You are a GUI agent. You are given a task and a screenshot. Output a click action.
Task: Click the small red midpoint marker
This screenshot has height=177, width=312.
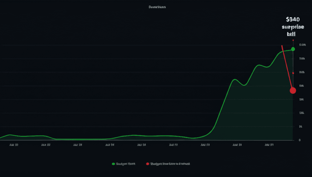pos(292,72)
